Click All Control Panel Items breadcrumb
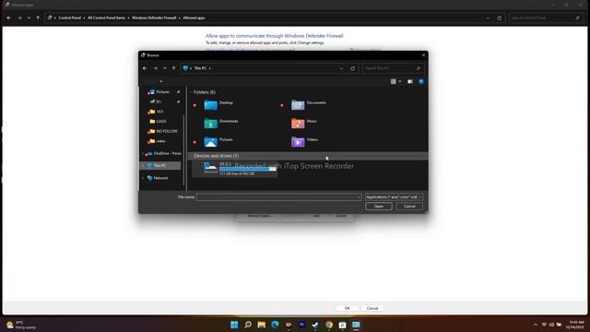 [x=107, y=18]
